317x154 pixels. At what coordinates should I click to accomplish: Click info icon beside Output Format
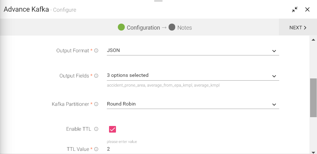point(96,50)
